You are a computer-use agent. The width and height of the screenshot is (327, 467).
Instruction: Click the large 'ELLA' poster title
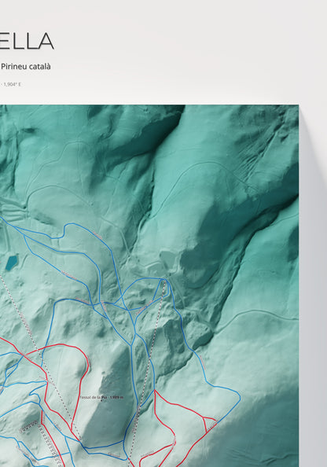click(27, 41)
